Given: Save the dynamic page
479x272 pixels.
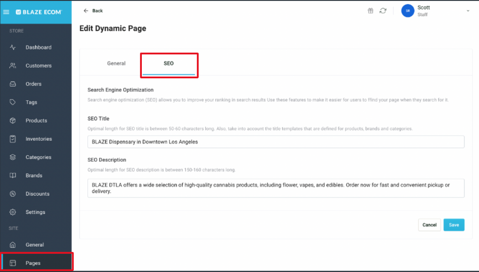Looking at the screenshot, I should (454, 225).
